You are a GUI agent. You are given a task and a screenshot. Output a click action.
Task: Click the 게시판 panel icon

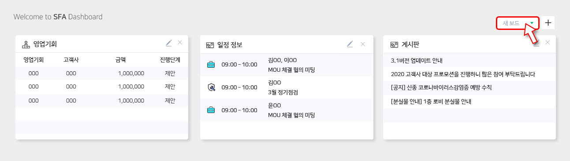(394, 45)
